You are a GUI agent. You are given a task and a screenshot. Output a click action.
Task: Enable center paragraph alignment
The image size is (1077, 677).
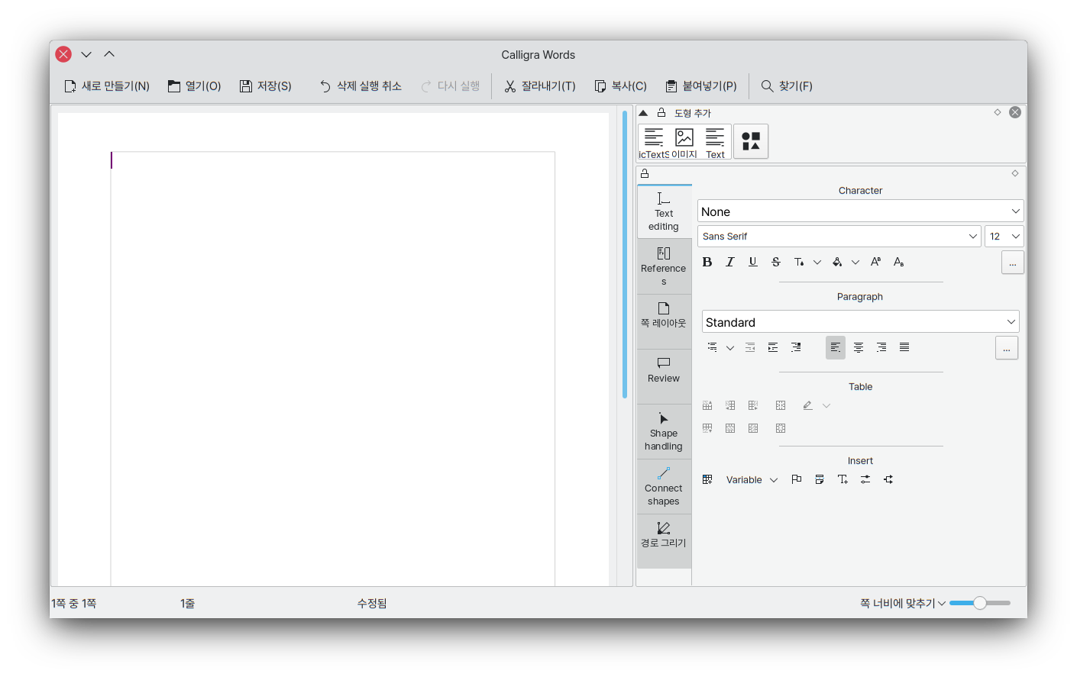(859, 347)
